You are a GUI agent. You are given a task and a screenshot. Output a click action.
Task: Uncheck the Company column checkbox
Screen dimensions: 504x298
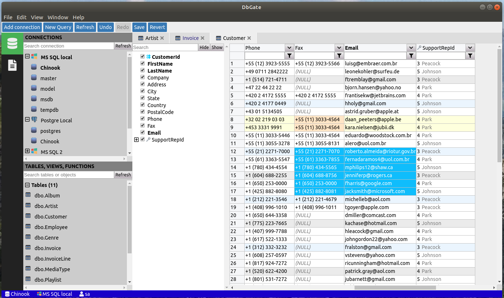point(143,77)
